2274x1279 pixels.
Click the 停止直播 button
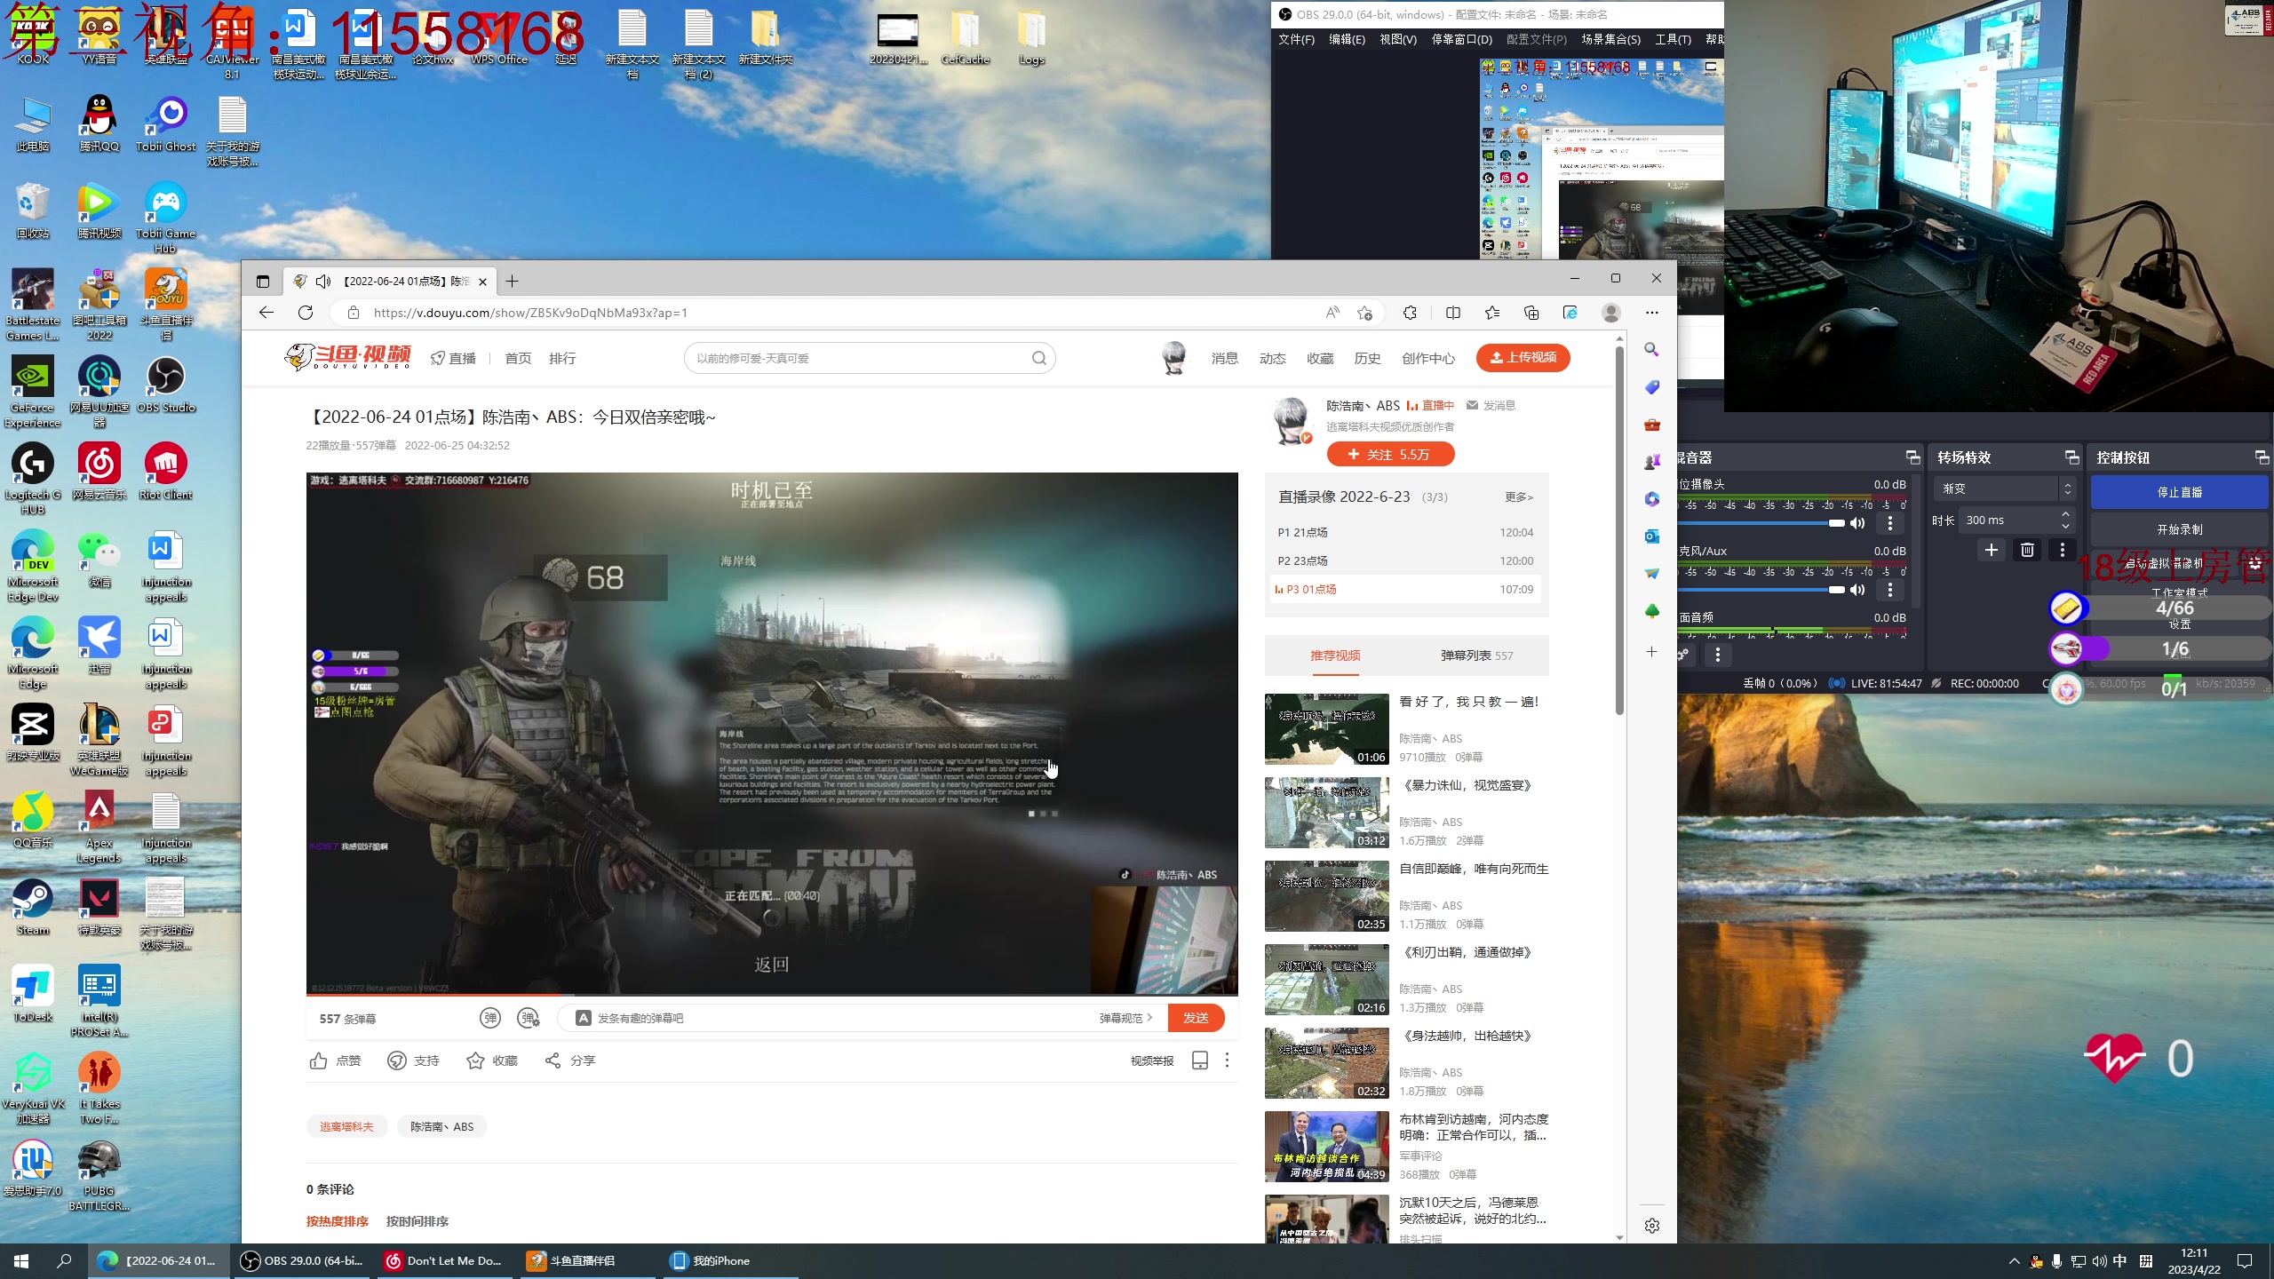pos(2179,492)
